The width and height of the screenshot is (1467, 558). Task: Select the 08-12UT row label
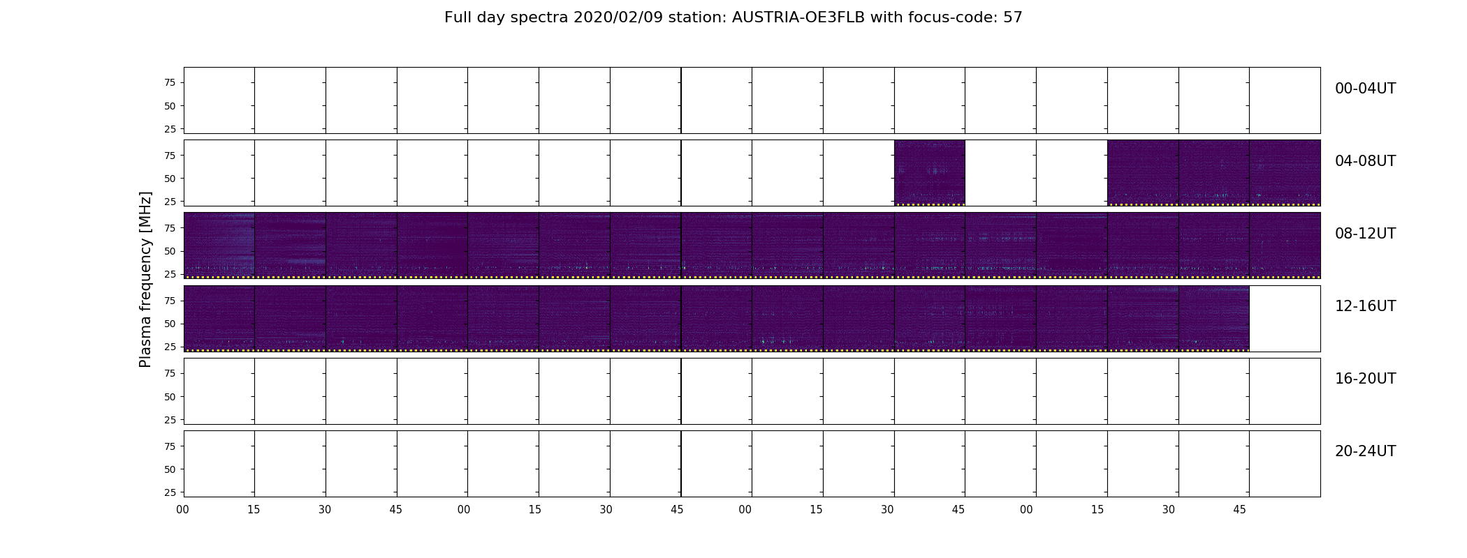pyautogui.click(x=1365, y=234)
